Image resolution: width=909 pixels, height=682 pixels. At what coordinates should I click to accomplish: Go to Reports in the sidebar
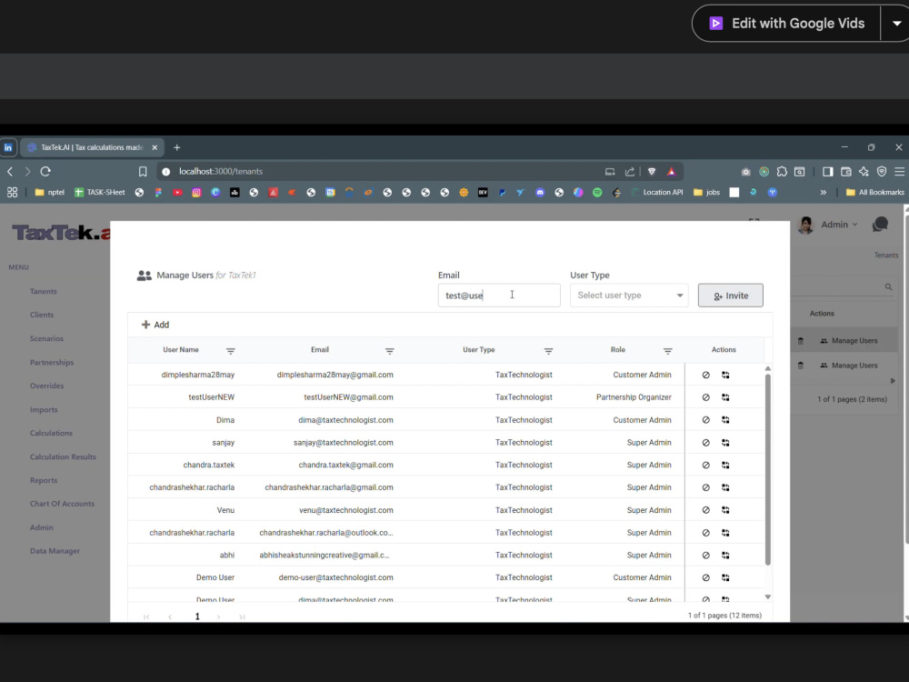tap(44, 480)
